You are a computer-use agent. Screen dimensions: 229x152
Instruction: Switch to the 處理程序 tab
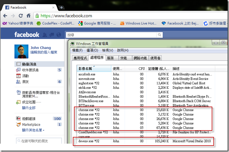click(97, 57)
